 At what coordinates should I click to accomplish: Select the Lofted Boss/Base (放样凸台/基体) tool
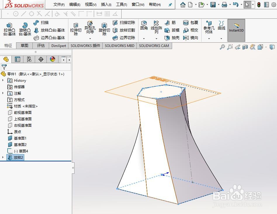pyautogui.click(x=49, y=30)
